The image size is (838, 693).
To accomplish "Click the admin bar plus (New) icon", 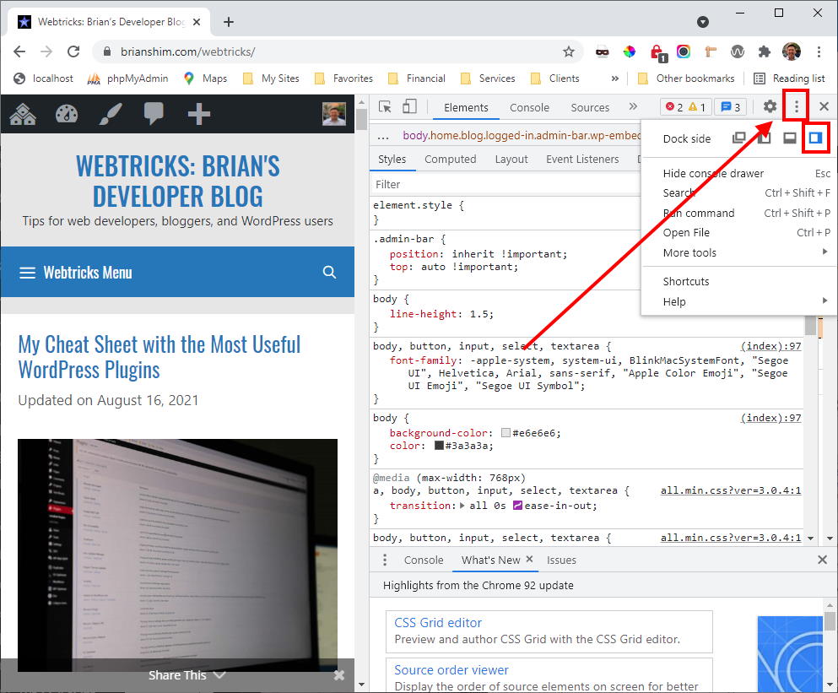I will pyautogui.click(x=198, y=114).
